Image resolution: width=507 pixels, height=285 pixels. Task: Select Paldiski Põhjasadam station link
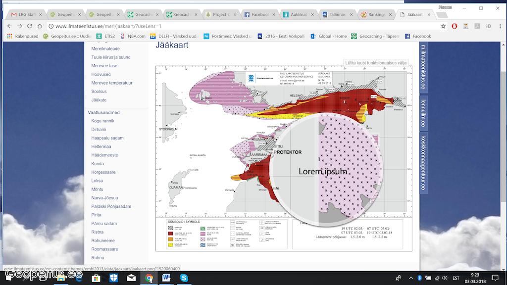(111, 206)
